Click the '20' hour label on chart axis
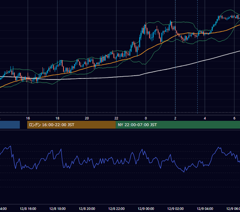 click(87, 118)
